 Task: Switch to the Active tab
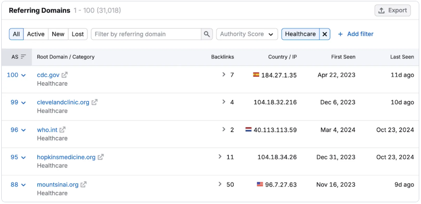point(36,34)
